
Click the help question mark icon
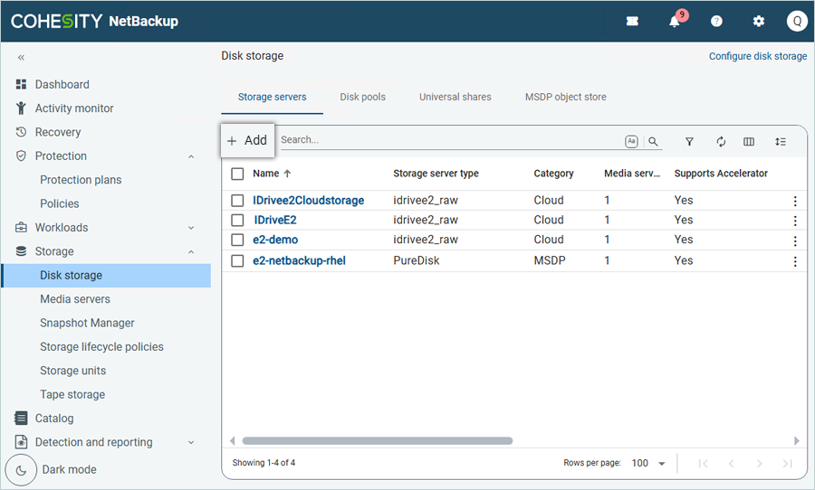click(716, 22)
